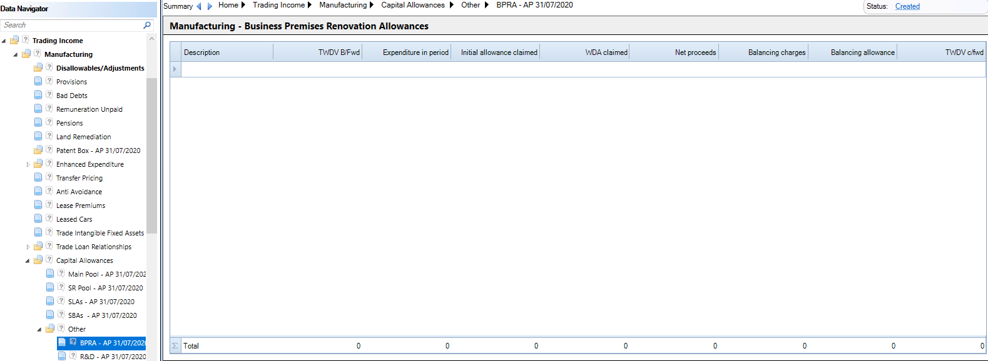Click the Remuneration Unpaid page icon
Viewport: 988px width, 361px height.
click(38, 109)
